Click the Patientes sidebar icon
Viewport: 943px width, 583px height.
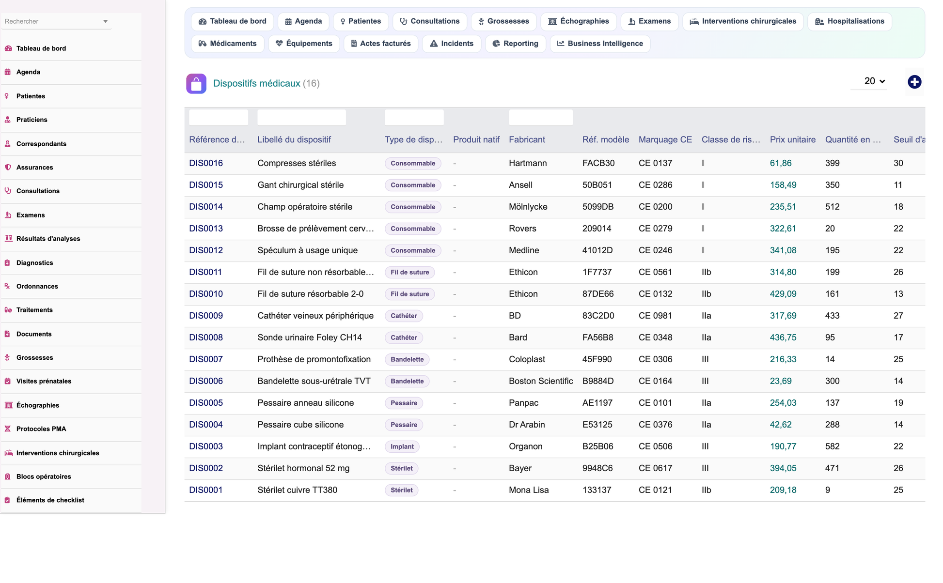pyautogui.click(x=7, y=96)
